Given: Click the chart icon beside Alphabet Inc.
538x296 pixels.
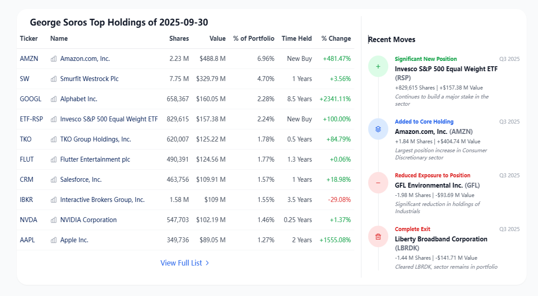Looking at the screenshot, I should coord(54,99).
